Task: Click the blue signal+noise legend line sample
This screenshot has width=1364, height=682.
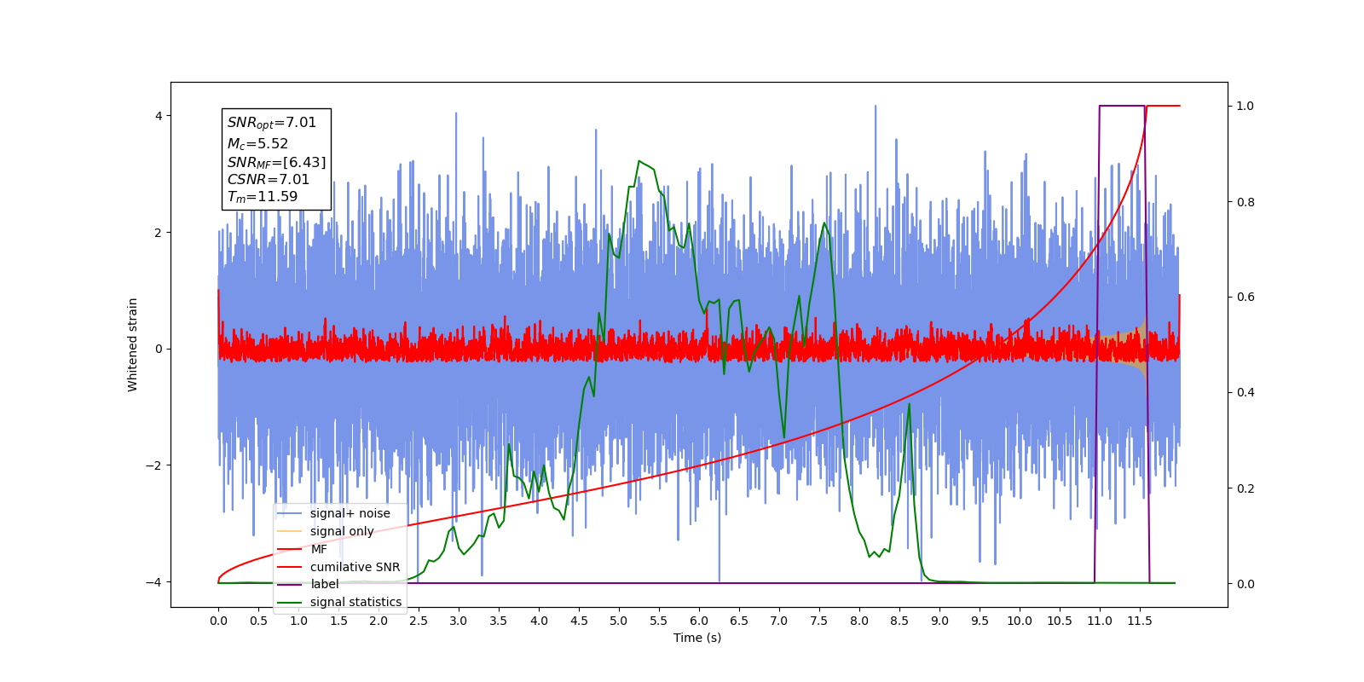Action: (x=290, y=513)
